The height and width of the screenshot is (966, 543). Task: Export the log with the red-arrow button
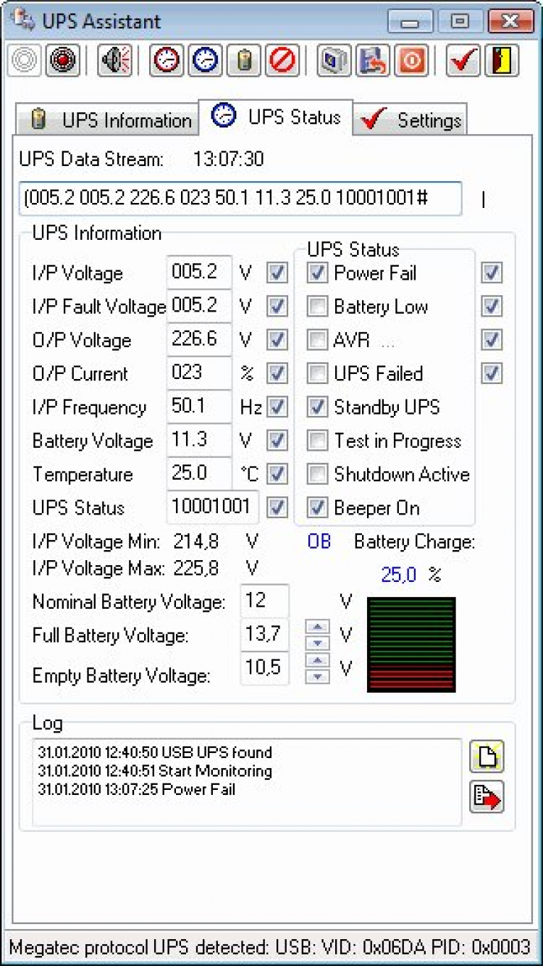tap(487, 797)
